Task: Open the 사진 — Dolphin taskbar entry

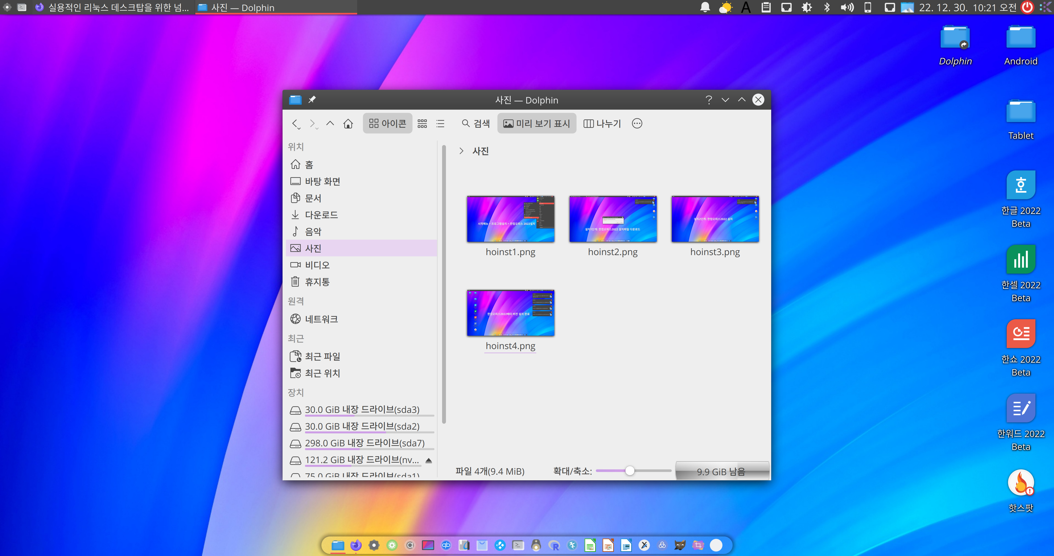Action: coord(276,7)
